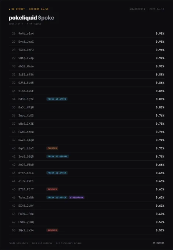Screen dimensions: 173x250
Task: Select holder address 9oNd…oSx4
Action: 26,34
